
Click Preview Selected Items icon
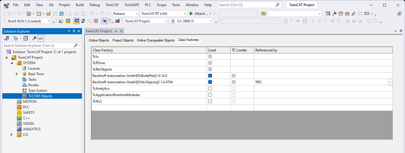(x=41, y=38)
